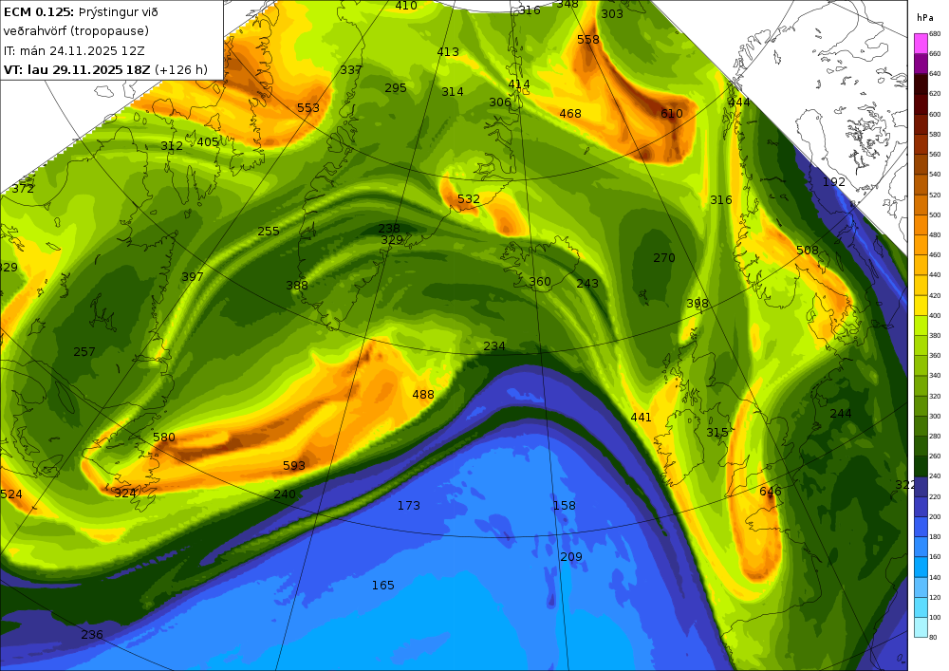Click the 257 pressure value
Screen dimensions: 949x671
pos(84,351)
